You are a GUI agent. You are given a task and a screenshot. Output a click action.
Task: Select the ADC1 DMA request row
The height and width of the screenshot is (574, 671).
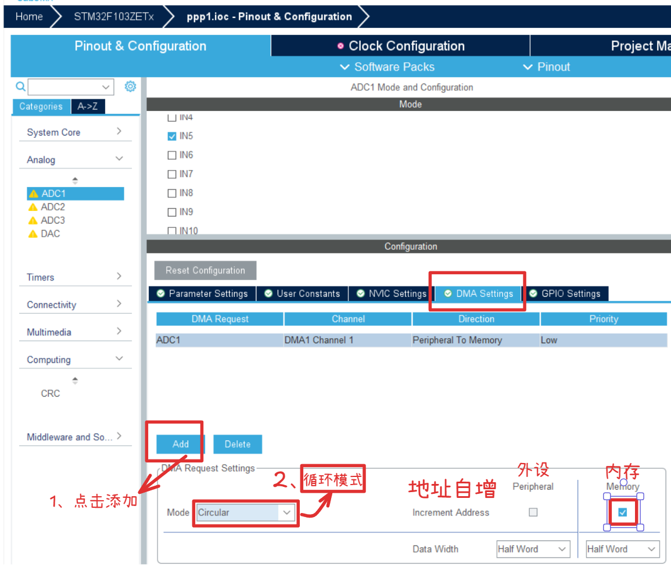tap(411, 340)
